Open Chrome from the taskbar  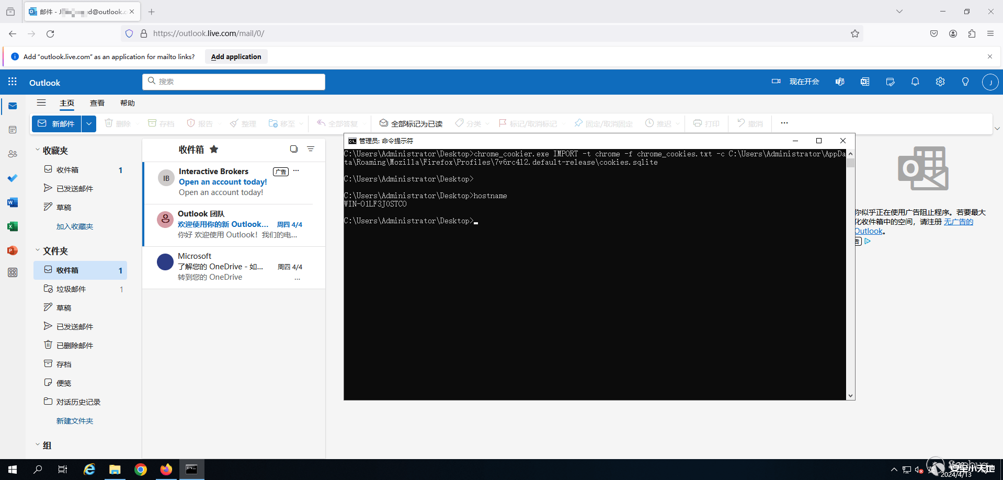coord(141,470)
